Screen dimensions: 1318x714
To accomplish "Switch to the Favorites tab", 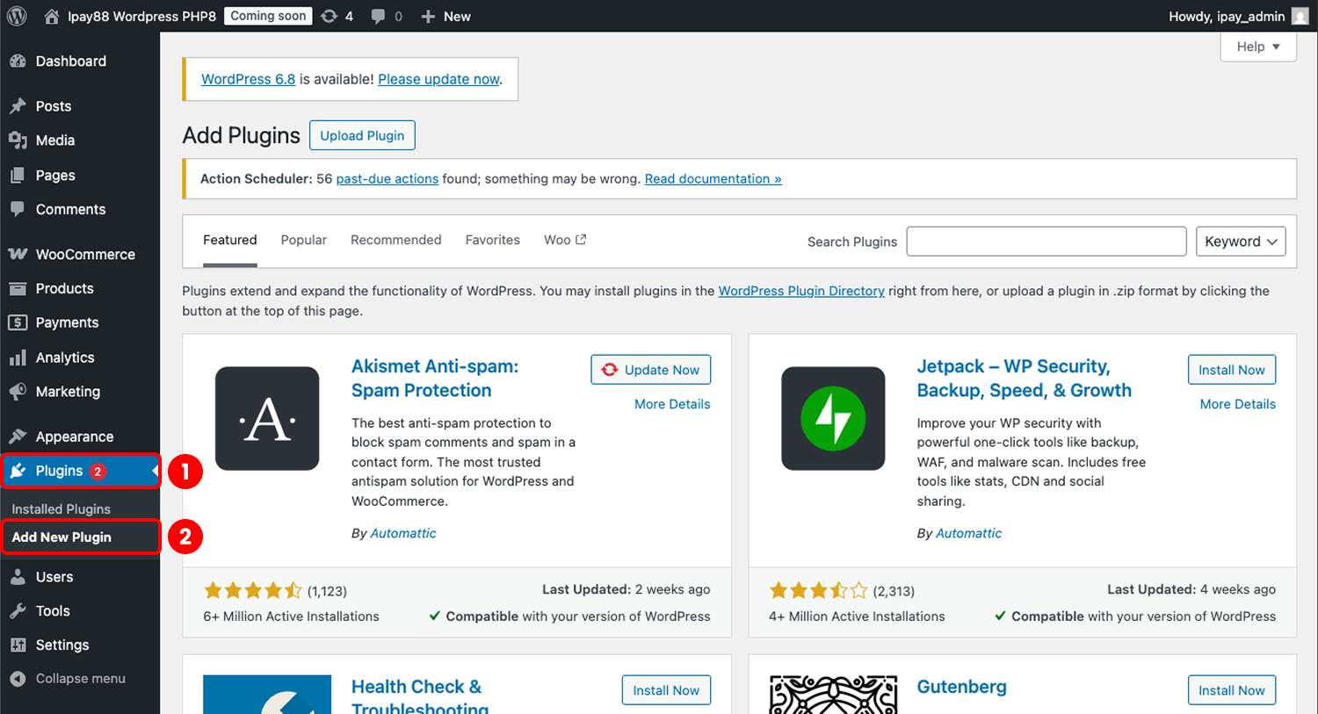I will [492, 240].
